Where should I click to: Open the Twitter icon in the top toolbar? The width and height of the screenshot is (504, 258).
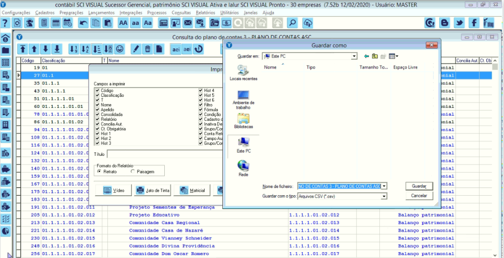tap(459, 23)
